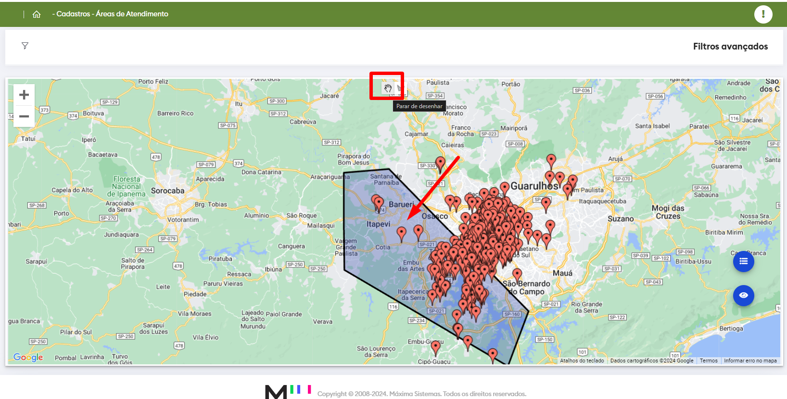Zoom out on the map

pyautogui.click(x=24, y=116)
